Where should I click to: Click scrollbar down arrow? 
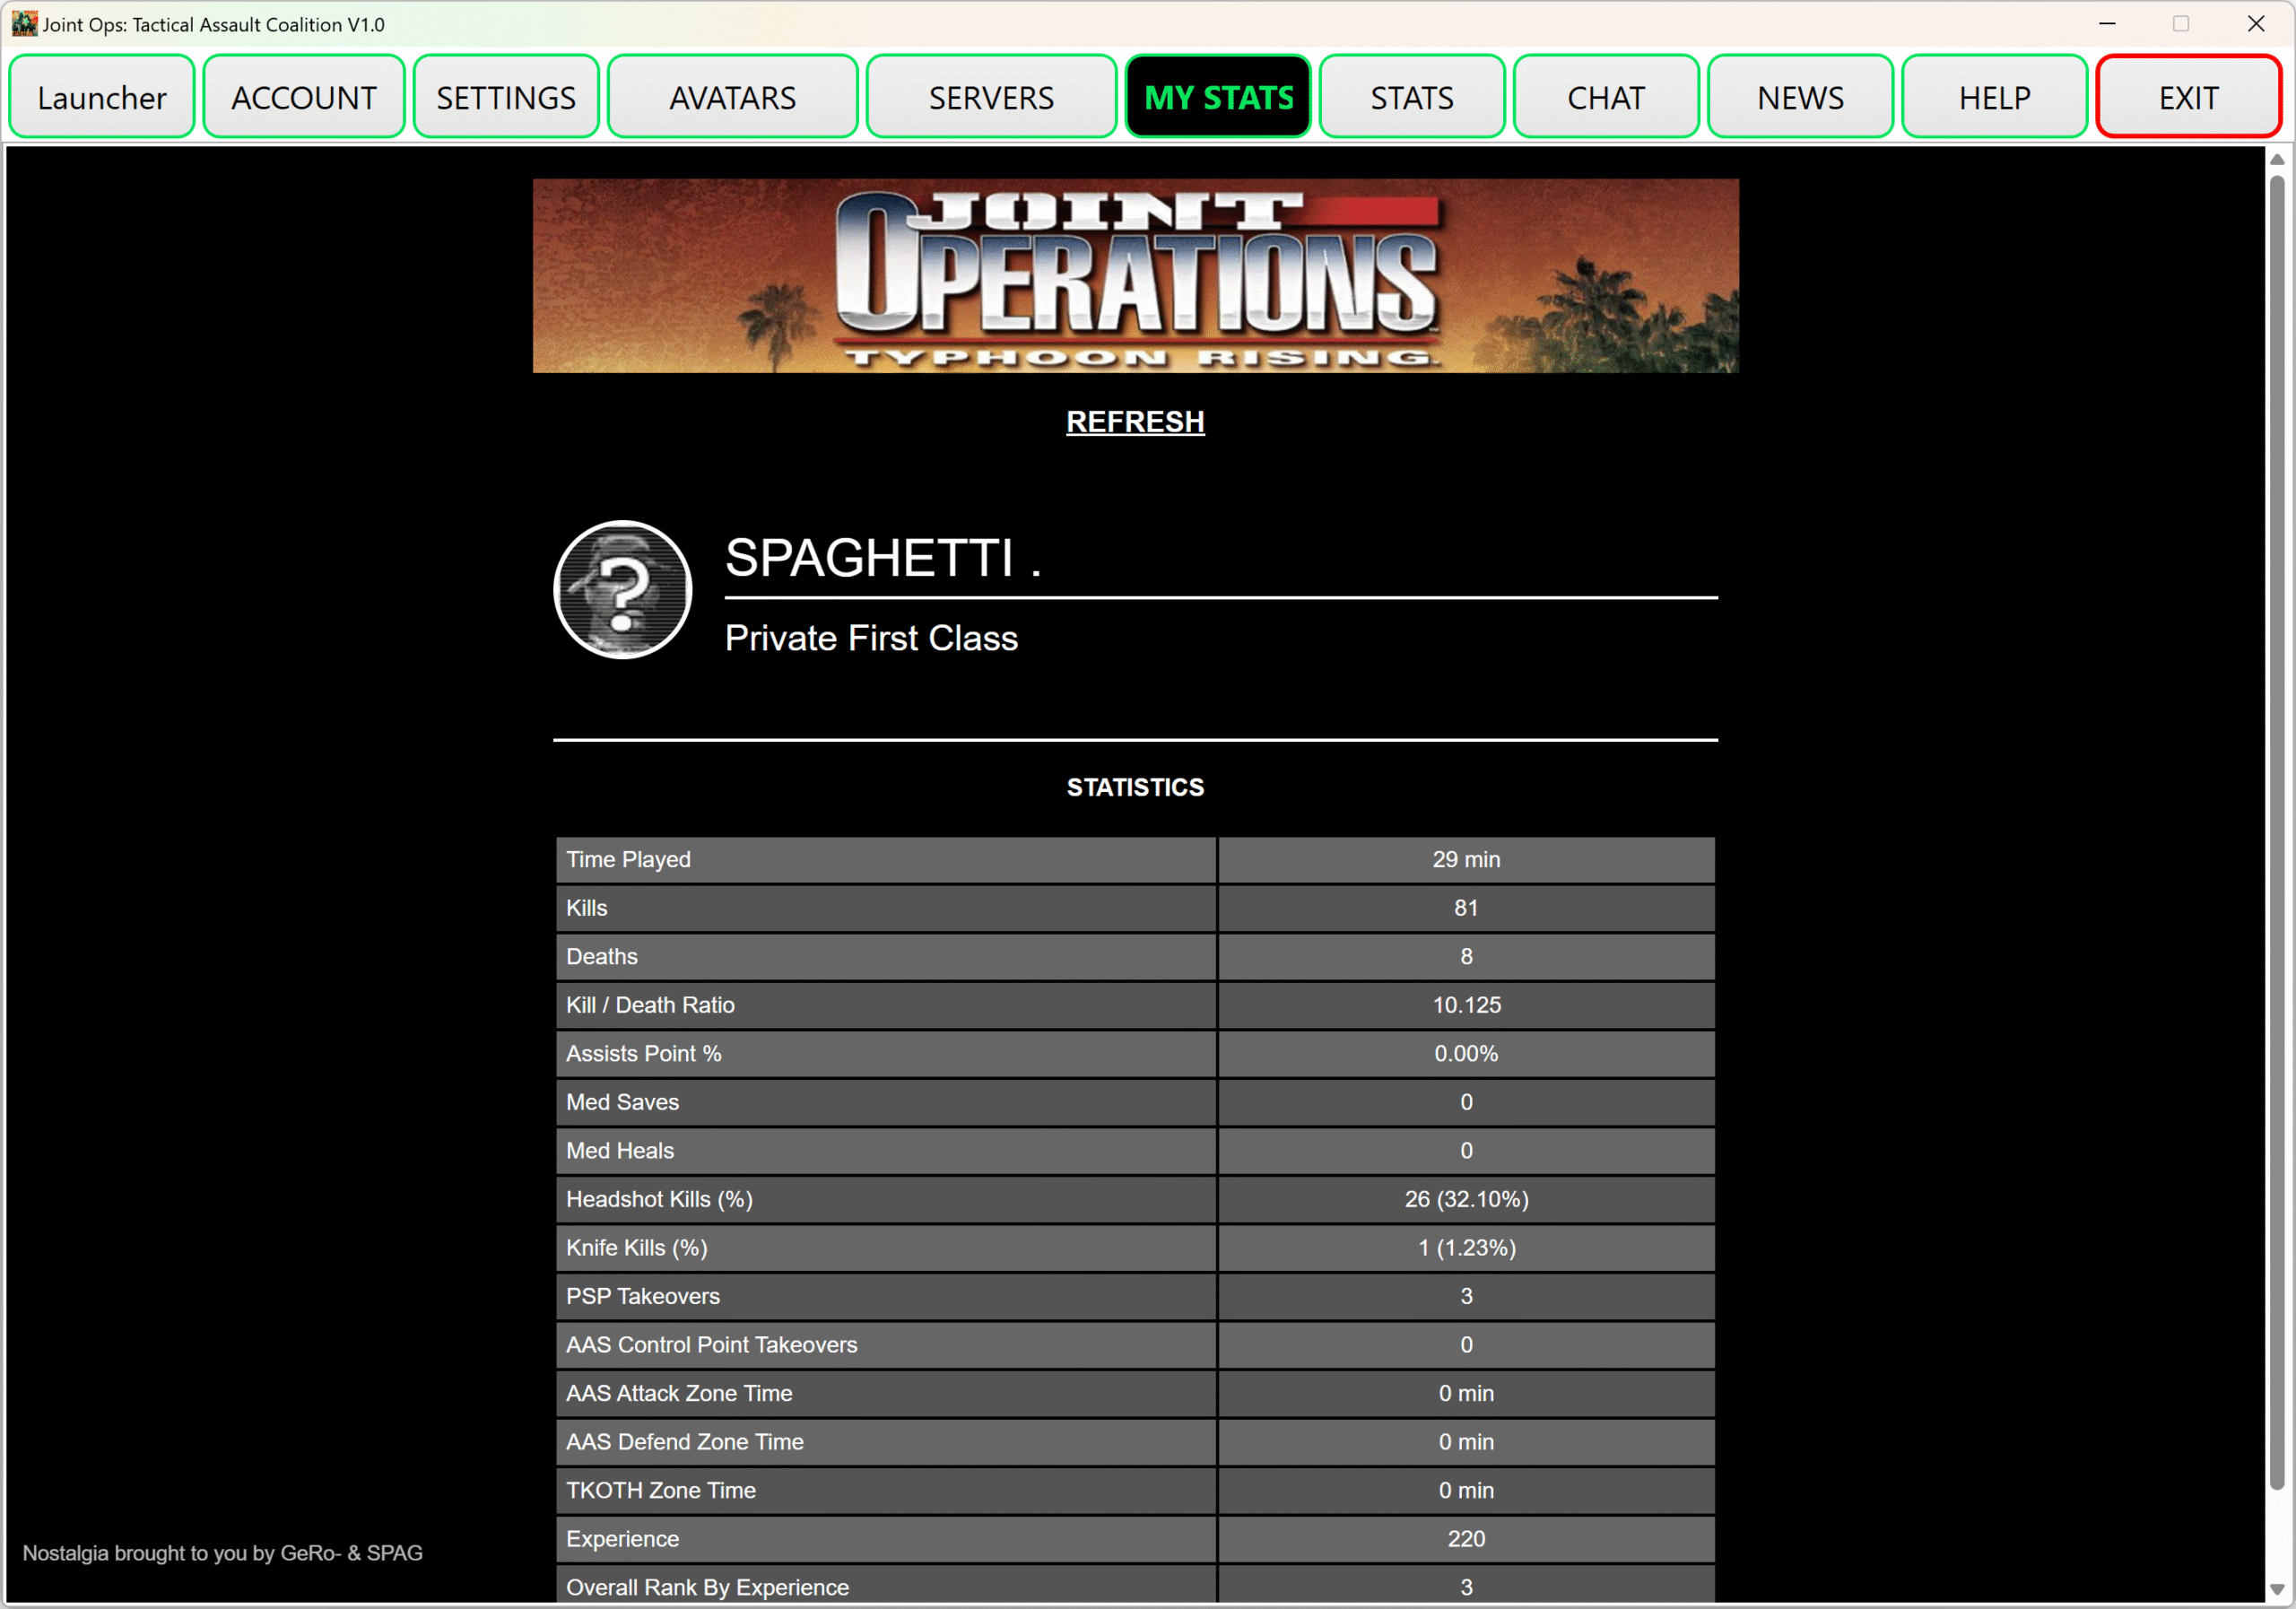pyautogui.click(x=2276, y=1589)
